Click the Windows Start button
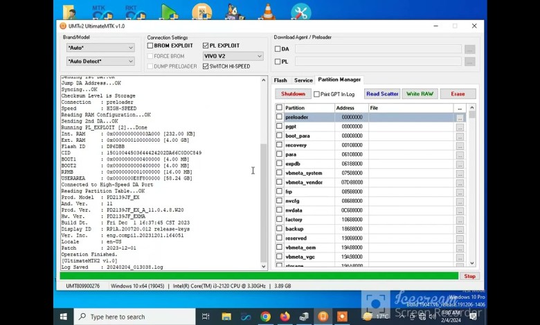 click(x=63, y=317)
